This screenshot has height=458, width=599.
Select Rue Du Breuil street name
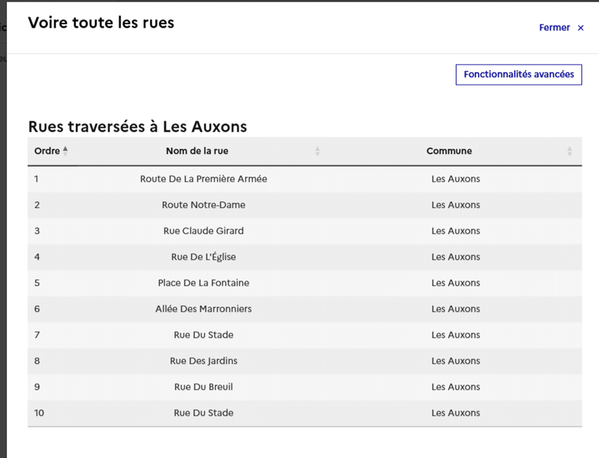(204, 387)
